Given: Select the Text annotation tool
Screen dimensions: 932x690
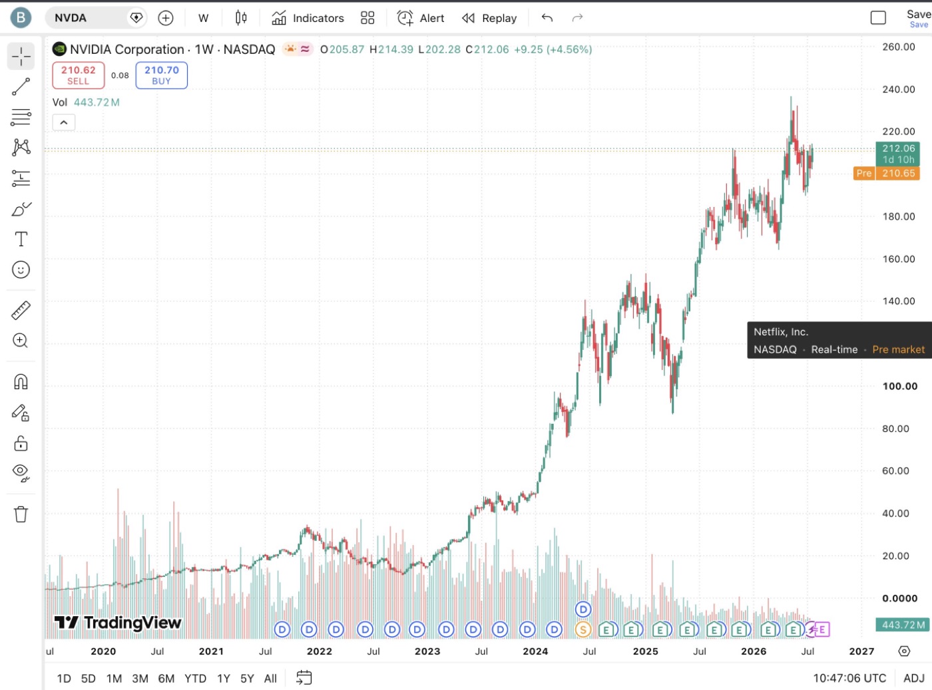Looking at the screenshot, I should click(21, 239).
